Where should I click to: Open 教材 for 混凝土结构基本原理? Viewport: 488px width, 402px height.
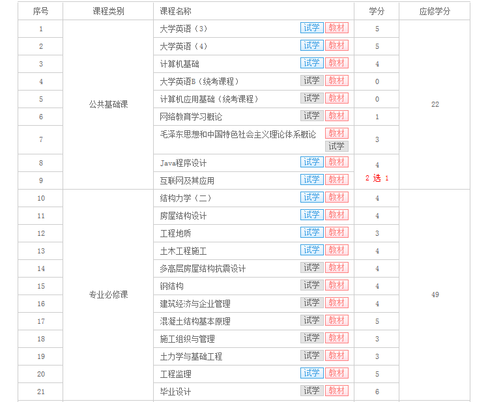336,321
